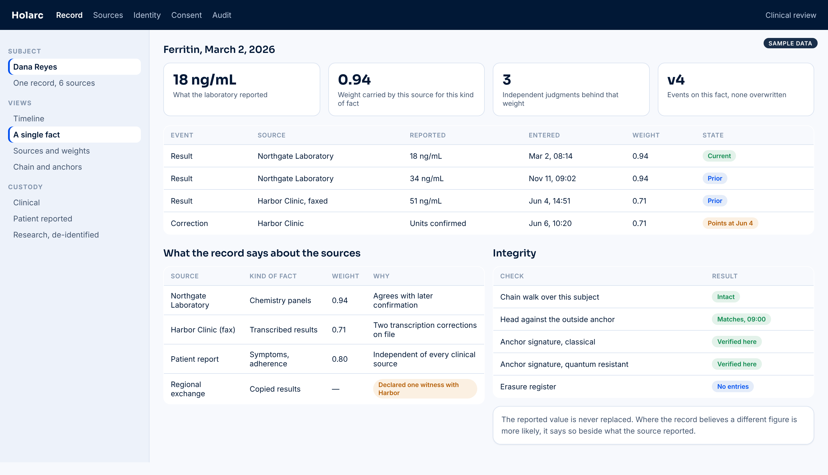Click the 0.80 weight value
This screenshot has height=475, width=828.
[x=340, y=359]
